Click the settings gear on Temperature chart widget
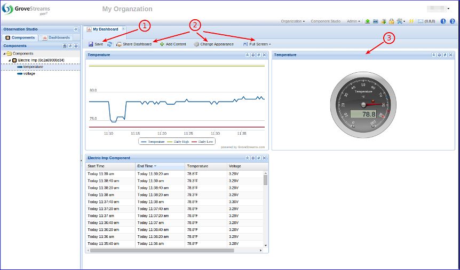This screenshot has height=270, width=460. point(253,55)
